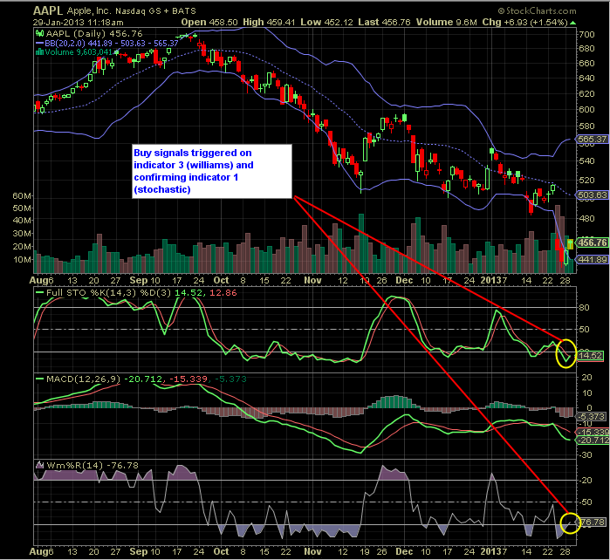This screenshot has height=560, width=610.
Task: Click 'Nov' on the price chart date axis
Action: (312, 280)
